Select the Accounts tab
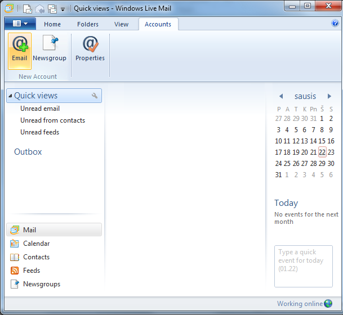The height and width of the screenshot is (315, 343). (158, 24)
